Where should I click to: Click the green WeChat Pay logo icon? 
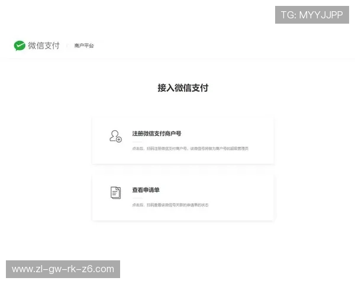point(20,46)
